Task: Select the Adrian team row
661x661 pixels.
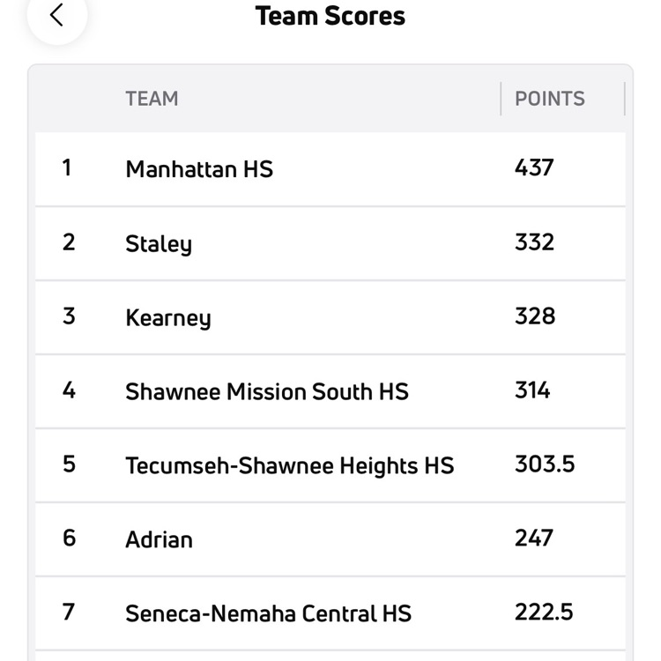Action: [x=159, y=538]
